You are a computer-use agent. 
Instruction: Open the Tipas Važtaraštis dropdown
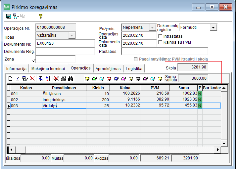[71, 35]
